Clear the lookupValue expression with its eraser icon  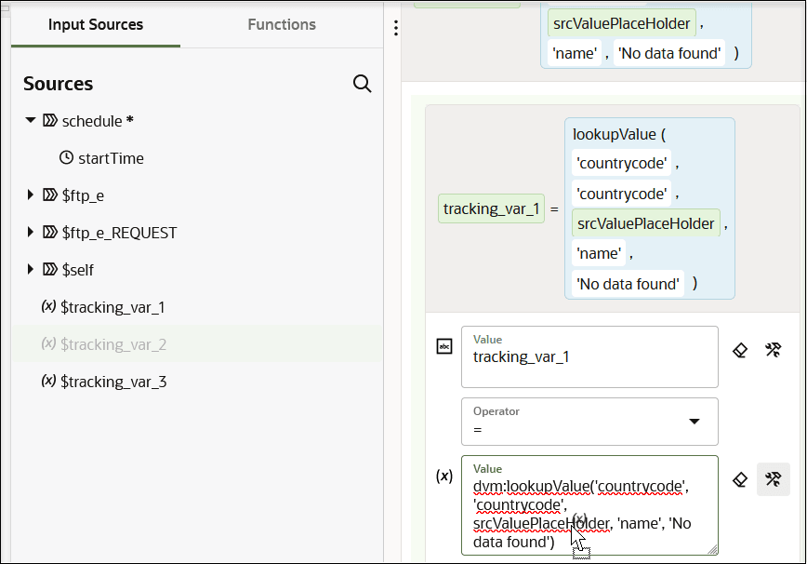[x=740, y=479]
